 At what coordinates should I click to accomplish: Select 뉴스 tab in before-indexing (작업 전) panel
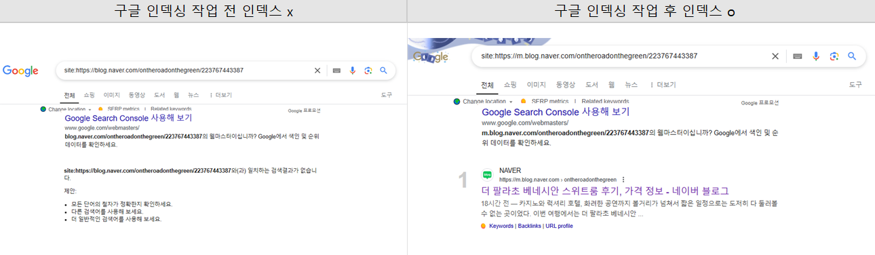(x=194, y=96)
